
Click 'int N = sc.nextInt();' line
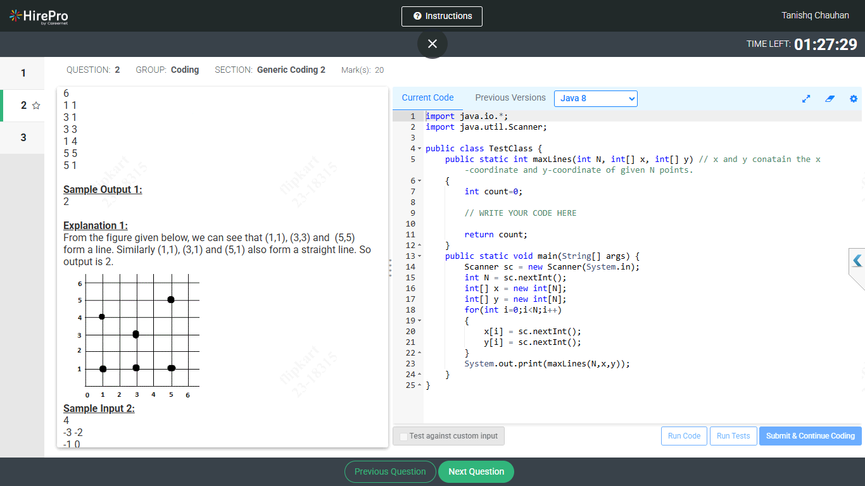515,278
